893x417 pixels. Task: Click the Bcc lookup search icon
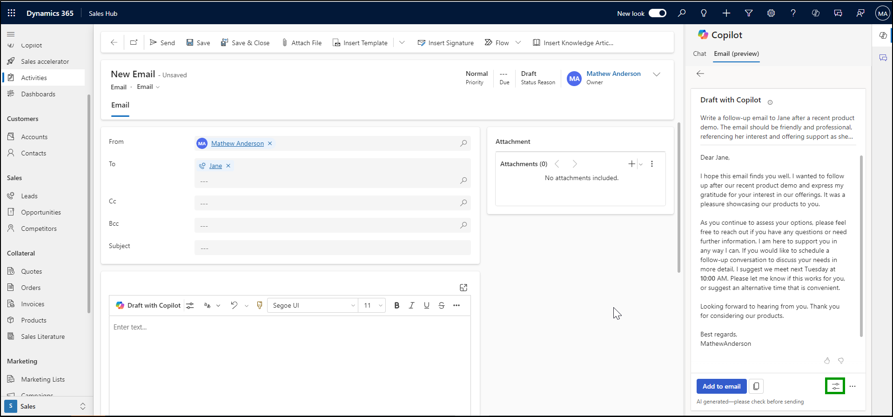tap(463, 225)
